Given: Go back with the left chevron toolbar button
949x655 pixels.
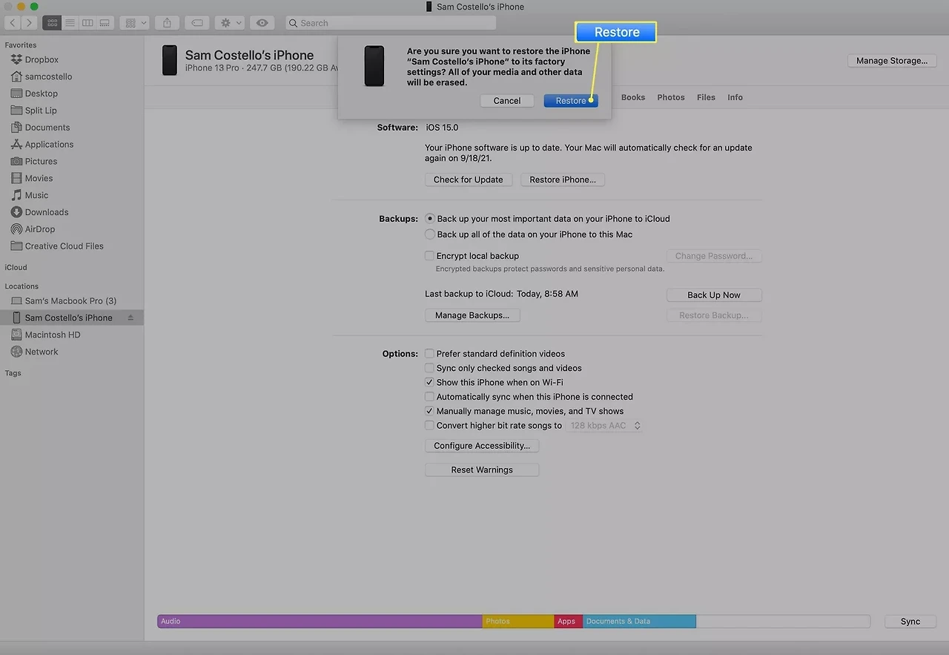Looking at the screenshot, I should [12, 23].
